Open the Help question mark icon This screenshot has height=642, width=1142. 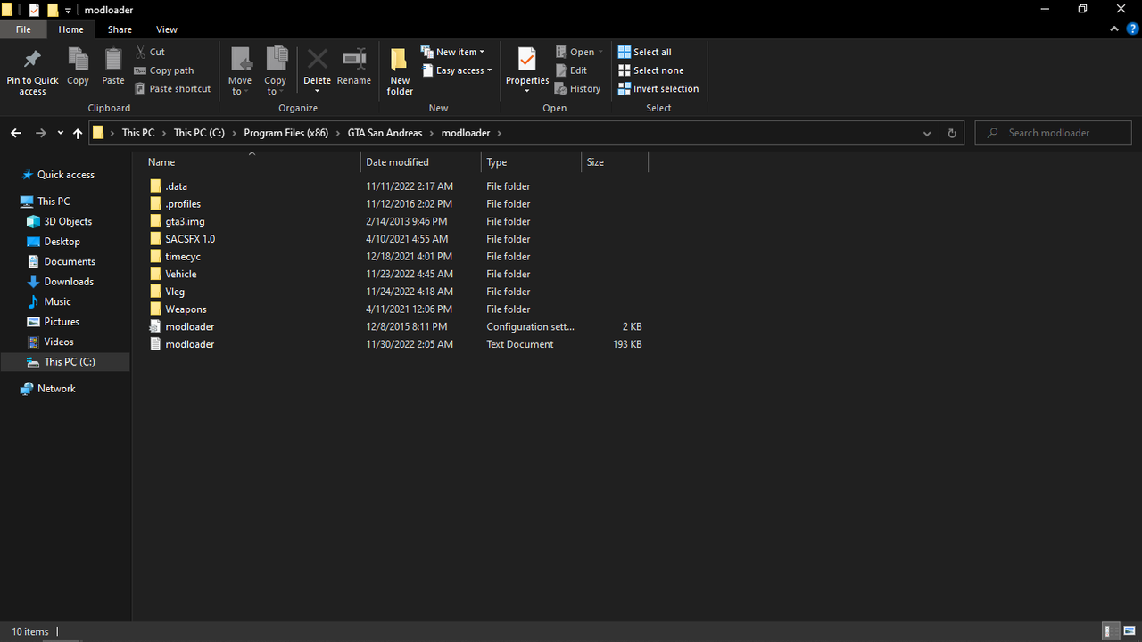point(1132,29)
